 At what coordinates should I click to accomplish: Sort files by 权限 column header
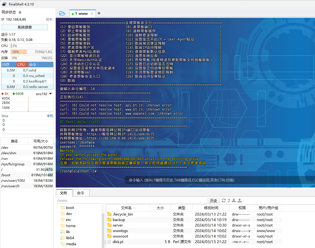(x=242, y=208)
